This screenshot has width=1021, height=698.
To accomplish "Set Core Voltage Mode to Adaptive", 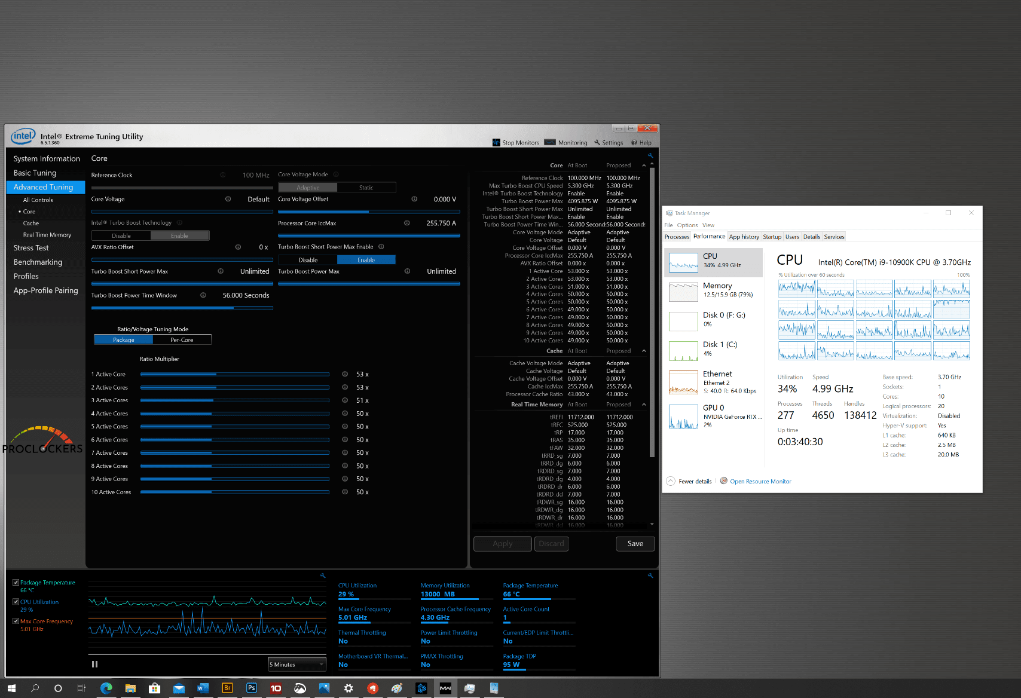I will [x=308, y=188].
